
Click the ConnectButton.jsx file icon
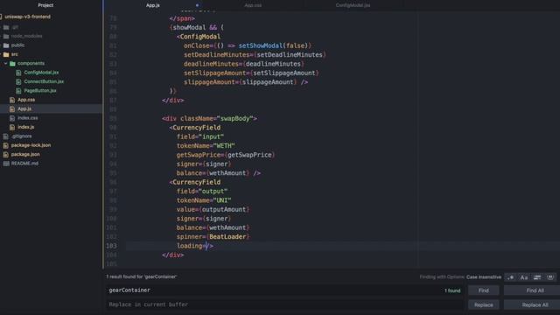pyautogui.click(x=18, y=81)
